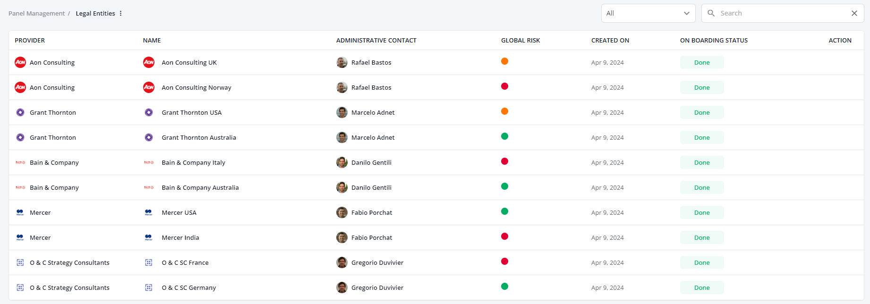Click Bain logo beside Bain & Company Australia
This screenshot has width=870, height=304.
pyautogui.click(x=149, y=187)
